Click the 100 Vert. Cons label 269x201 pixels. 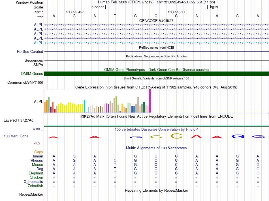pyautogui.click(x=16, y=136)
